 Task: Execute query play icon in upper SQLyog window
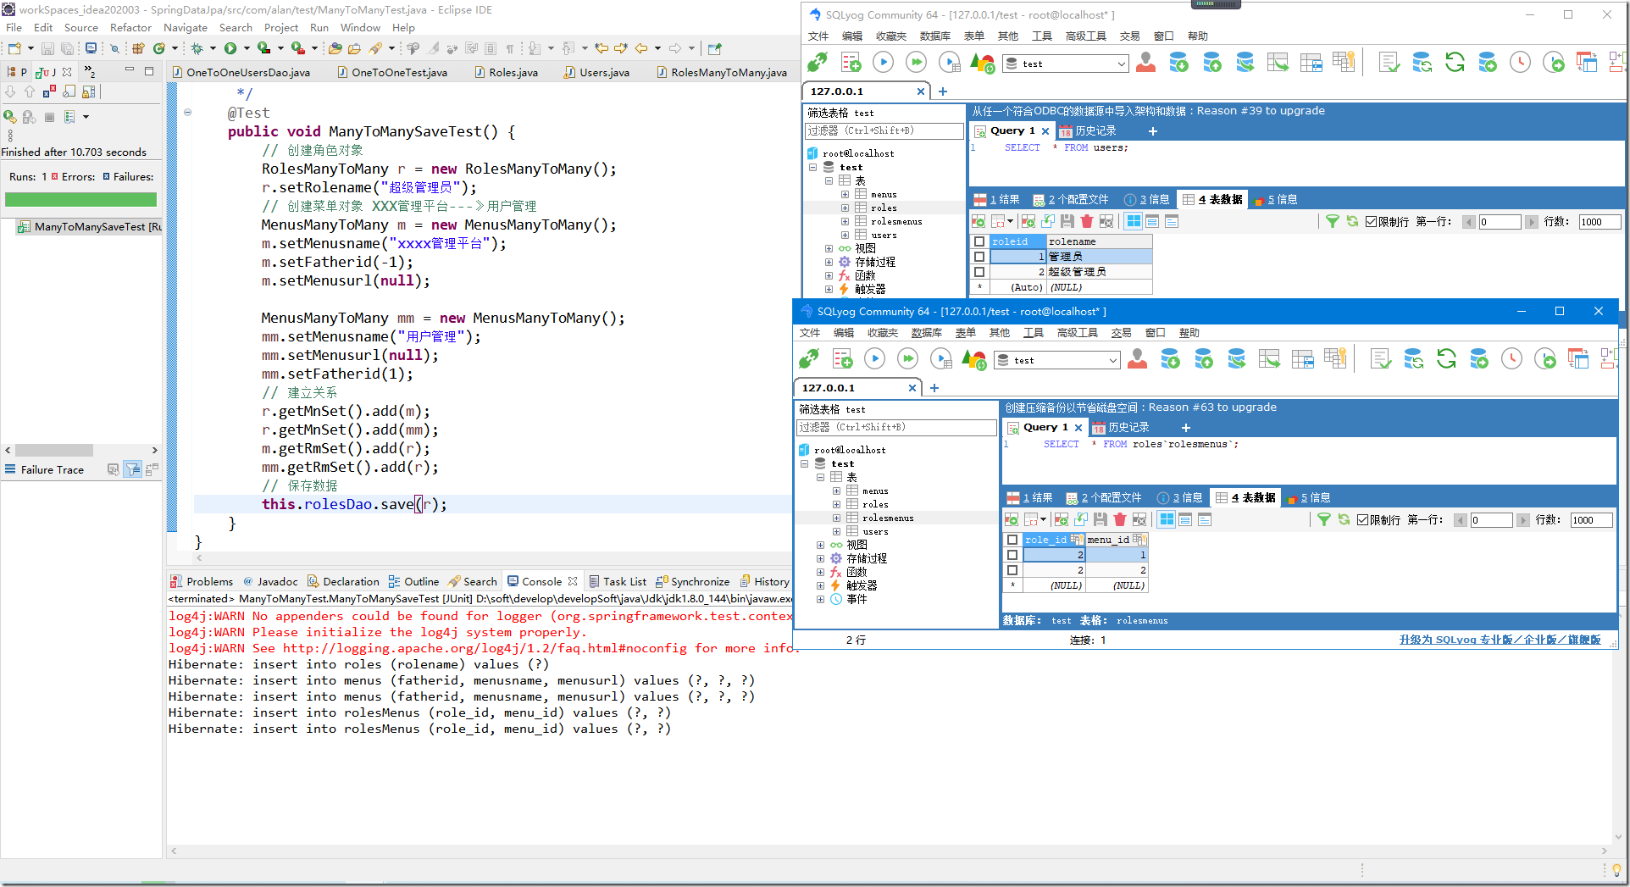tap(883, 62)
